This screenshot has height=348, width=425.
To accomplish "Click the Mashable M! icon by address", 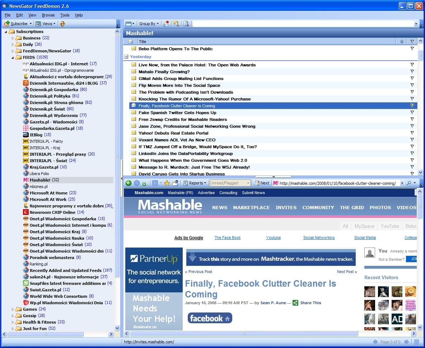I will [276, 183].
